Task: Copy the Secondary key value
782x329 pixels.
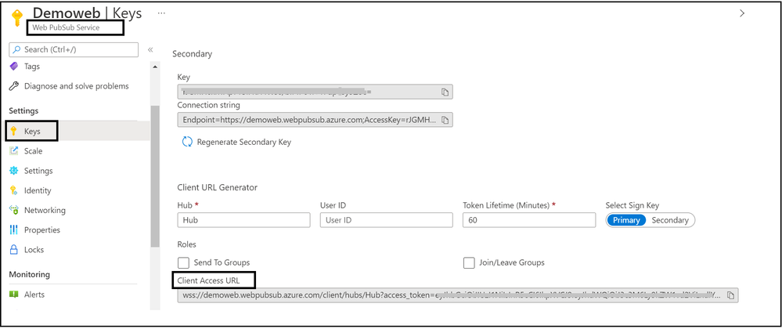Action: point(445,92)
